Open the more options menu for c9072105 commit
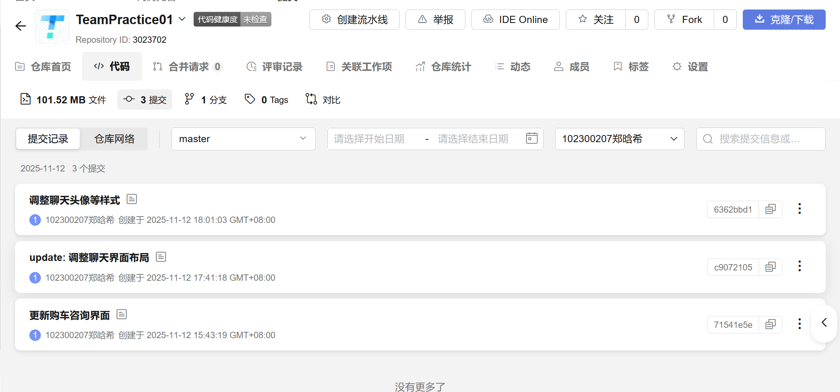Screen dimensions: 840x392 tap(800, 266)
